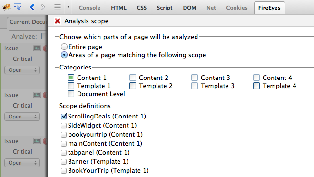Select the Current Document tab
Viewport: 314px width, 177px height.
pos(28,22)
